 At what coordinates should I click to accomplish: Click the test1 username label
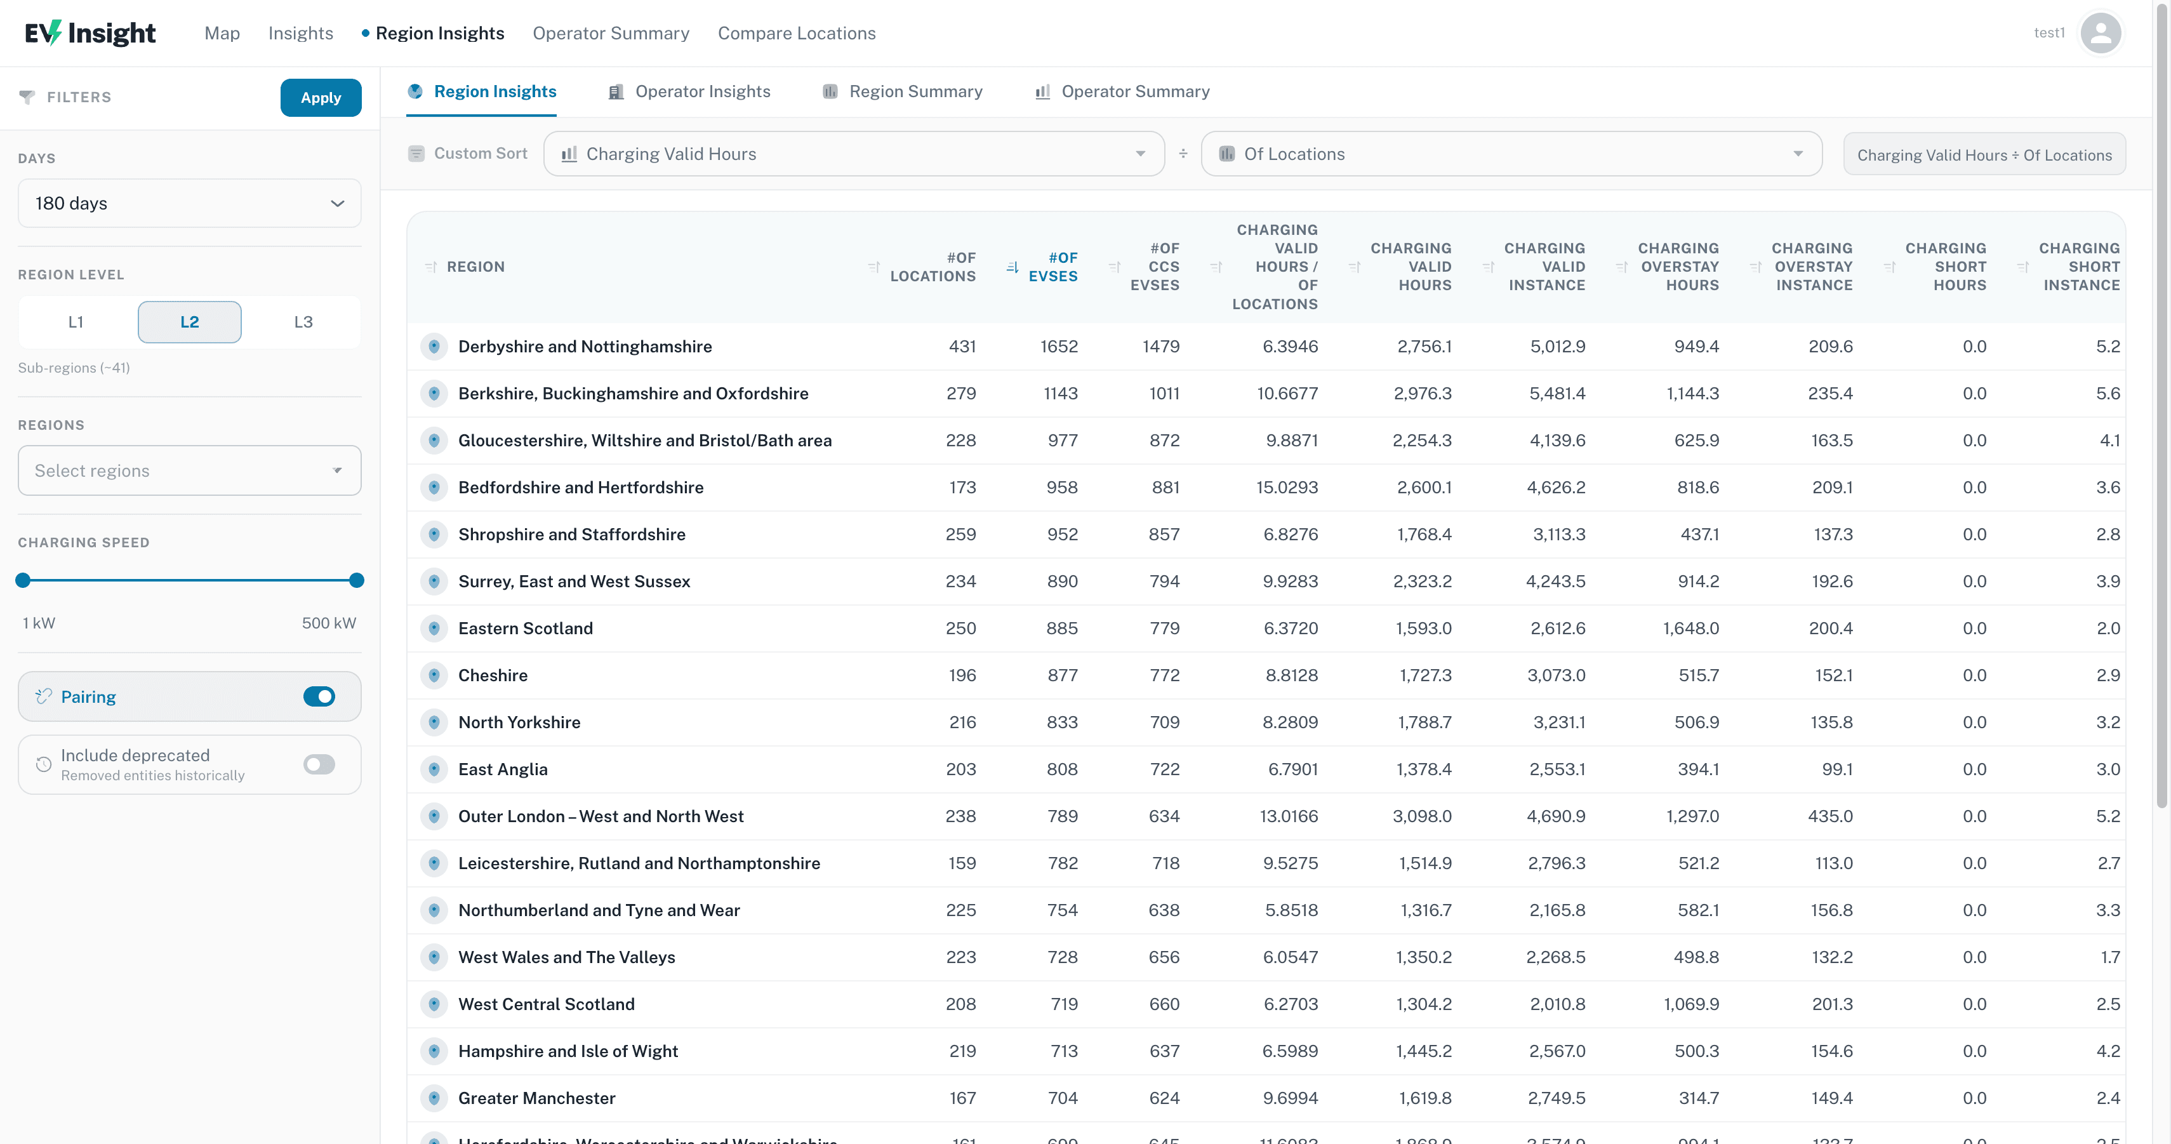(x=2048, y=33)
